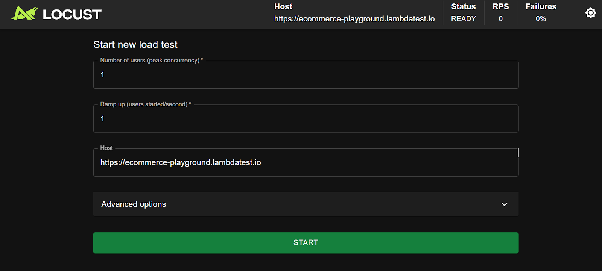Viewport: 602px width, 271px height.
Task: Open the Advanced options section label
Action: [x=134, y=204]
